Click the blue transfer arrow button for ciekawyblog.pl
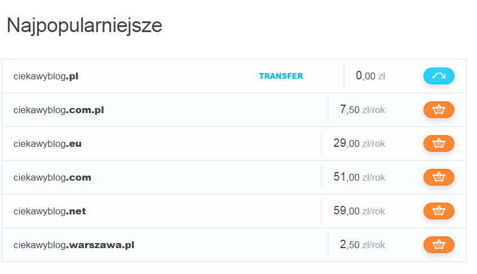The width and height of the screenshot is (477, 274). [439, 76]
